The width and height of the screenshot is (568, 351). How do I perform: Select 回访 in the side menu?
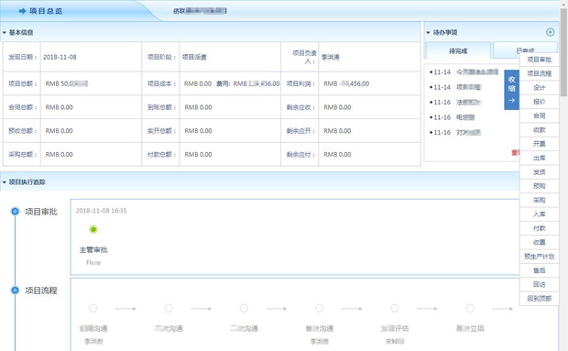coord(539,284)
